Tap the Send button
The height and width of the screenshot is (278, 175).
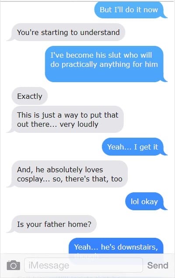[157, 265]
